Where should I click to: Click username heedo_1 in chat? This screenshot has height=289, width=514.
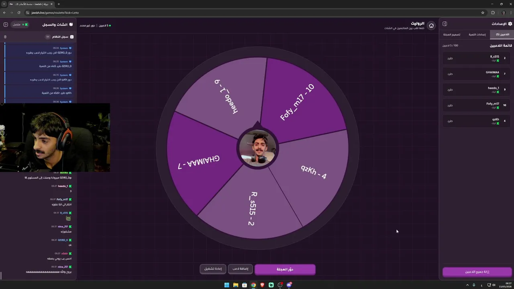point(63,186)
